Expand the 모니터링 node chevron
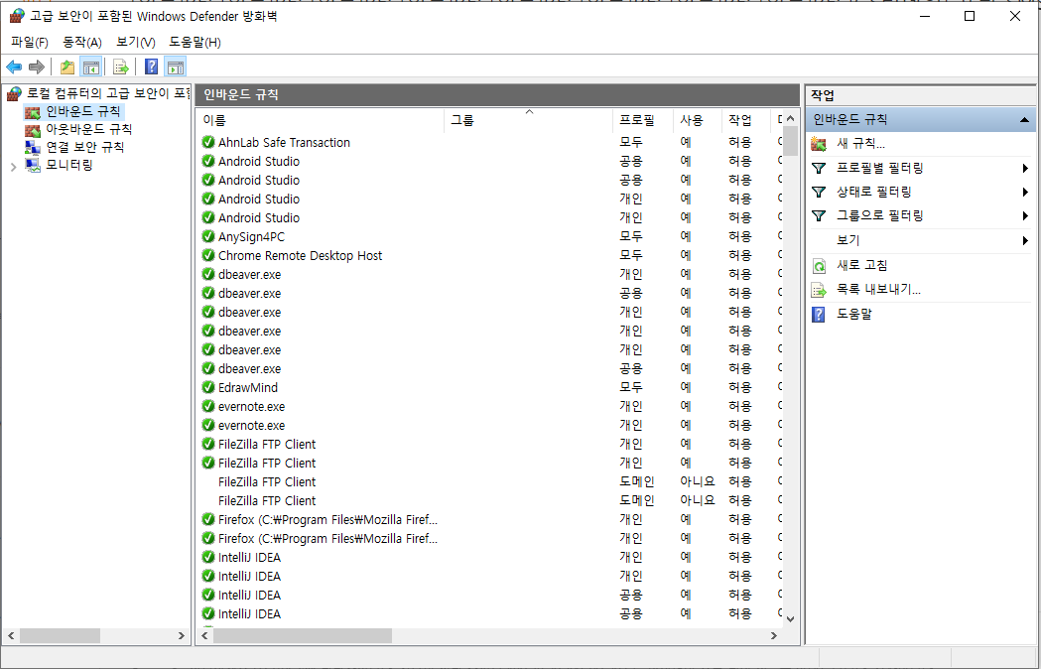The width and height of the screenshot is (1041, 669). tap(13, 166)
